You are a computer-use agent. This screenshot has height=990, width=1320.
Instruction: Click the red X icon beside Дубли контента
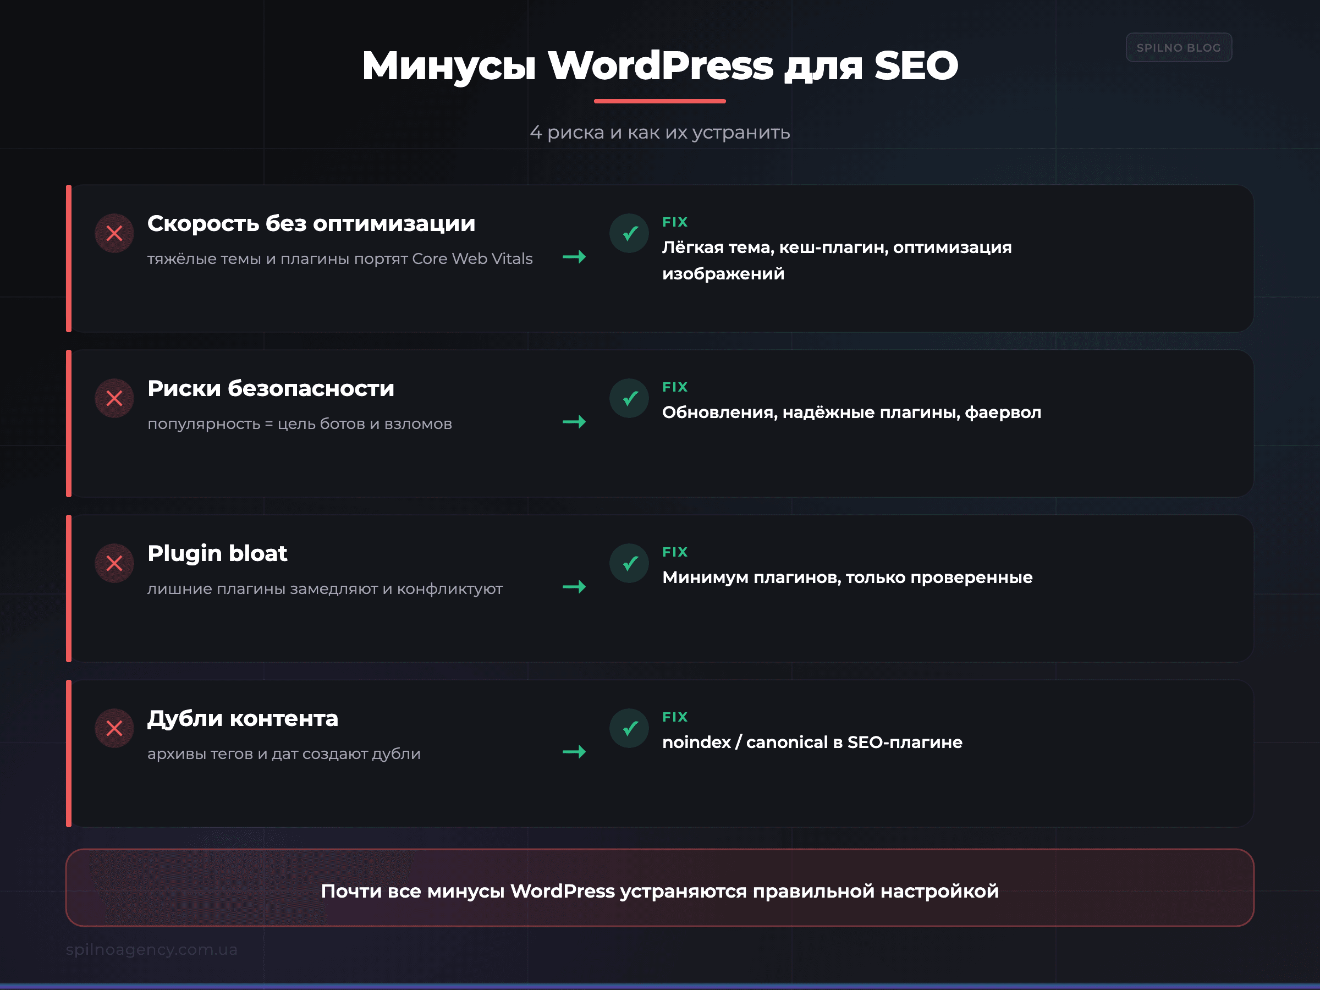click(114, 728)
